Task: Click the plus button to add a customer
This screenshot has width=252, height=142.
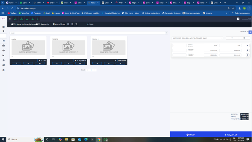Action: (232, 38)
